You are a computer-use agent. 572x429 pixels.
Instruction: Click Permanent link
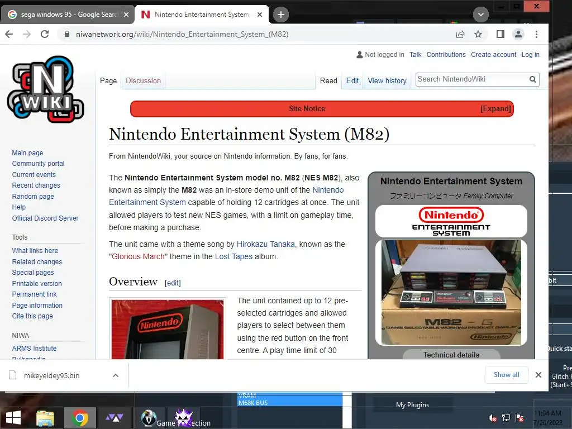(x=34, y=294)
